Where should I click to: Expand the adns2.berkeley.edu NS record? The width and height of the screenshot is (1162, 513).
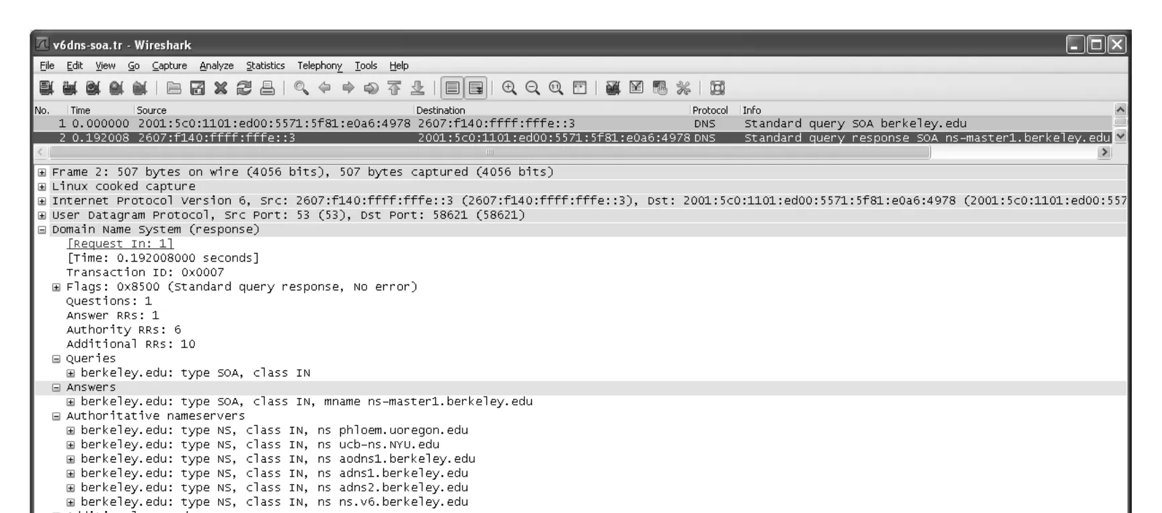coord(71,488)
